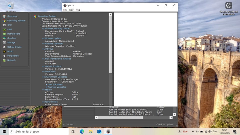Open the File menu
This screenshot has width=240, height=135.
click(65, 10)
